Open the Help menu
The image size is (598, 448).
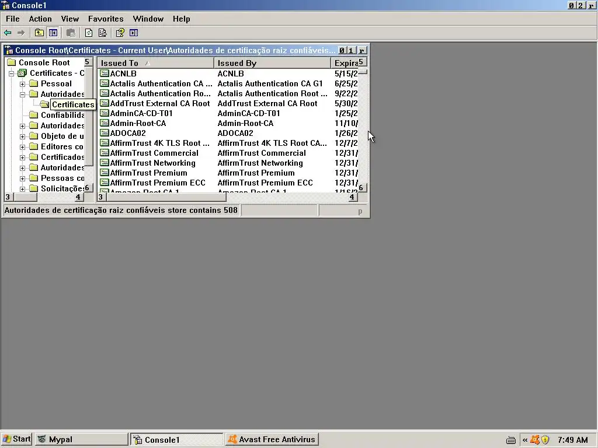[x=181, y=19]
